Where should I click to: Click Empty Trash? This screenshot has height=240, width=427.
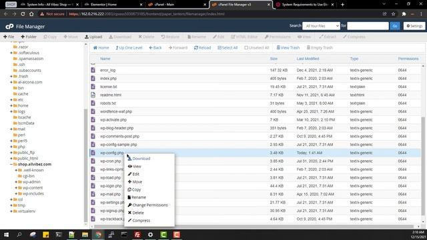point(320,47)
